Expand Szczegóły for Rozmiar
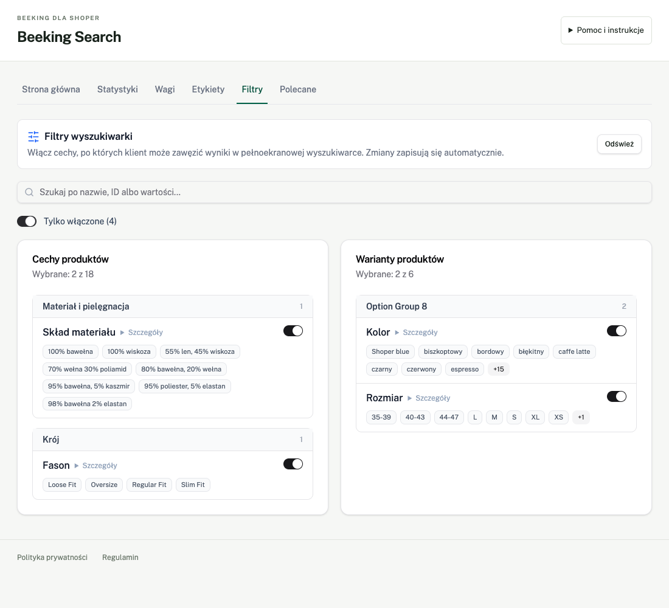669x608 pixels. click(x=429, y=398)
